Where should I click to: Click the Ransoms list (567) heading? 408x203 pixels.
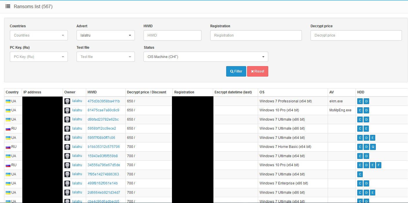[x=33, y=6]
